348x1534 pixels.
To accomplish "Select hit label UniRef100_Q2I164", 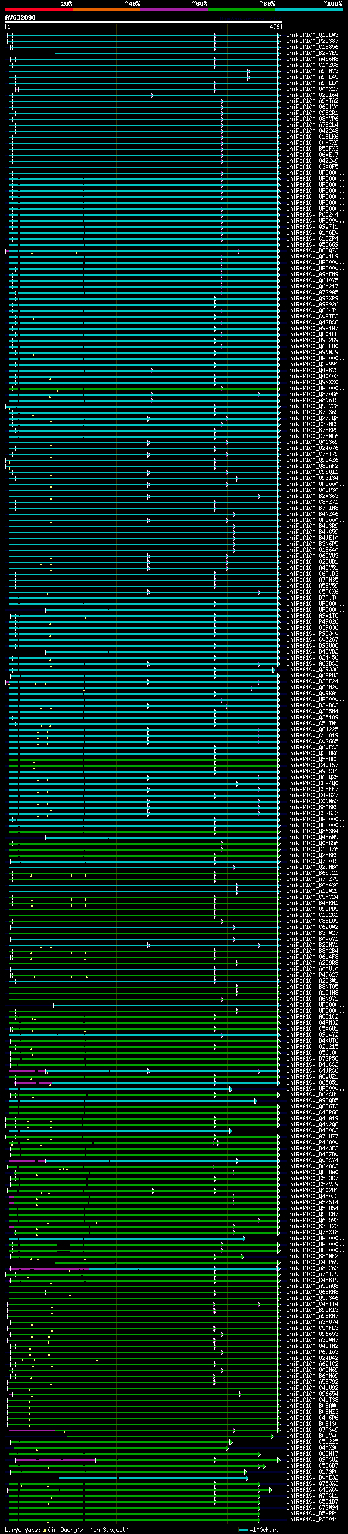I will (312, 95).
